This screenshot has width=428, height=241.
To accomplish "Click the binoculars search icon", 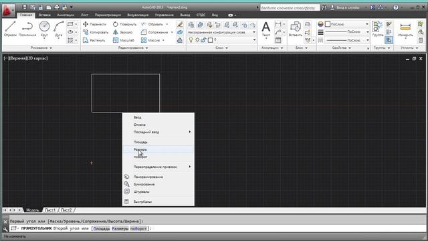I will [x=324, y=7].
